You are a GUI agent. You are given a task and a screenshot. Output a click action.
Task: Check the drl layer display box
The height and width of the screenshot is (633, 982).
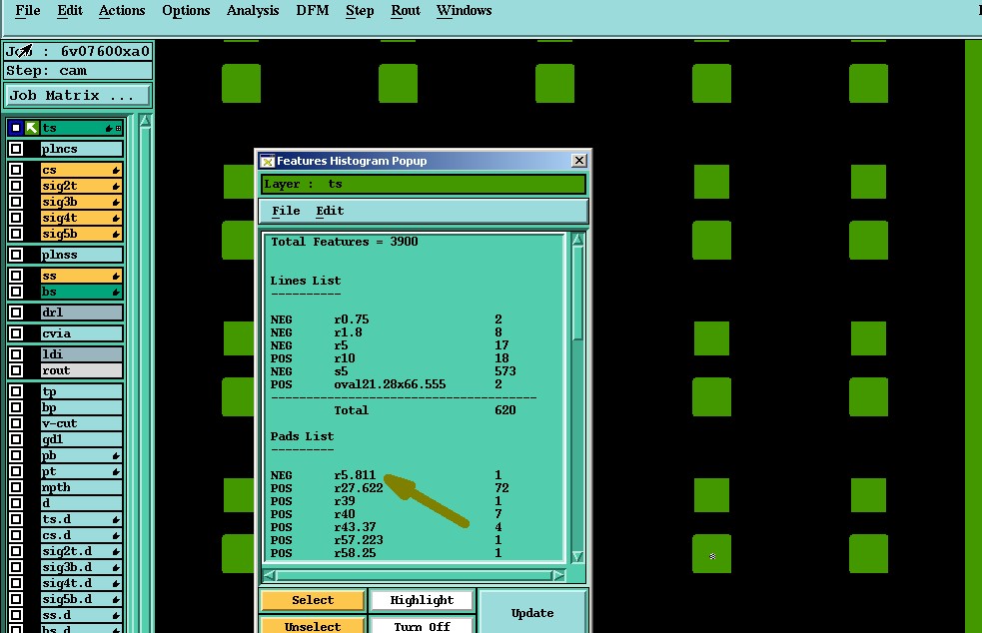click(x=16, y=313)
